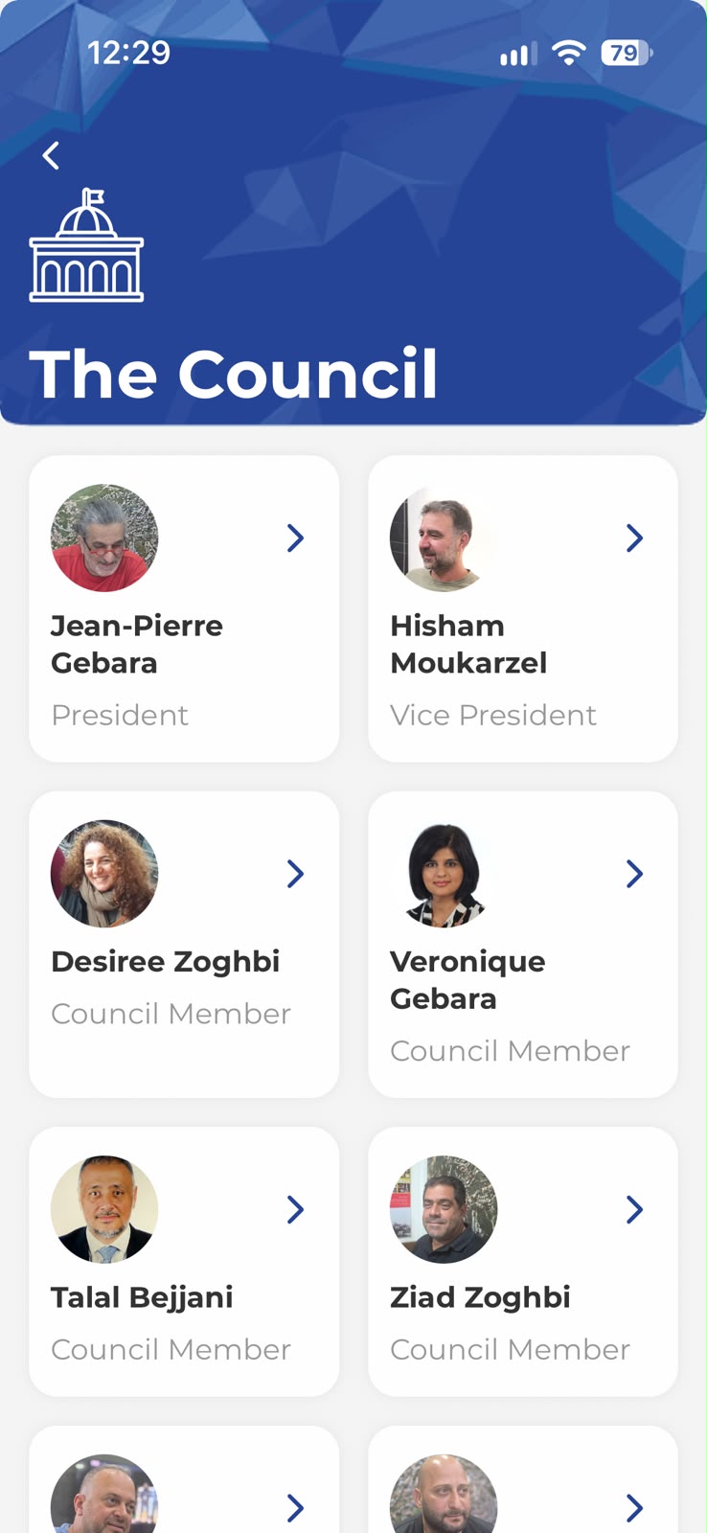
Task: Open Desiree Zoghbi's avatar picture
Action: (104, 873)
